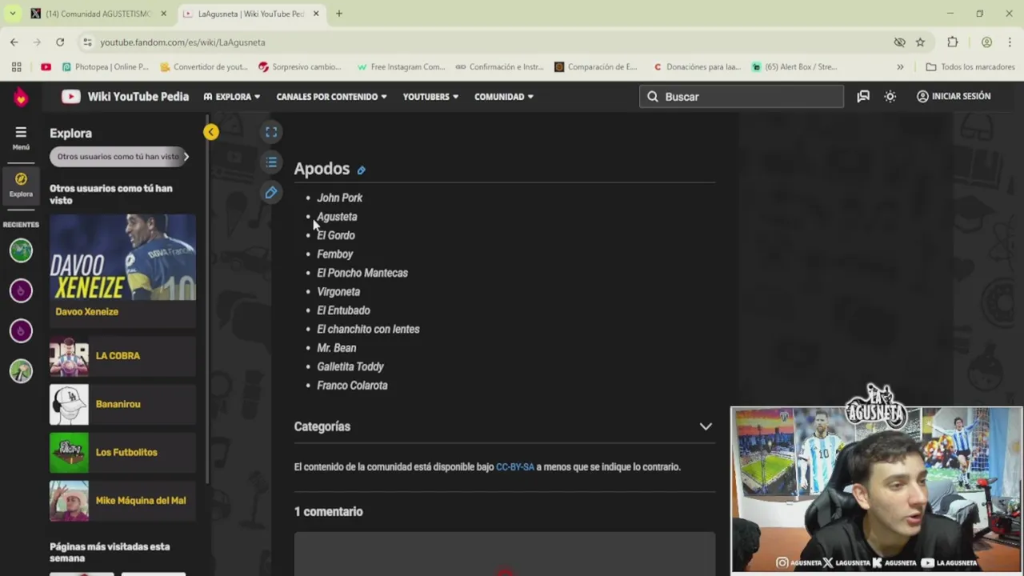This screenshot has height=576, width=1024.
Task: Open the EXPLORA dropdown menu
Action: (232, 97)
